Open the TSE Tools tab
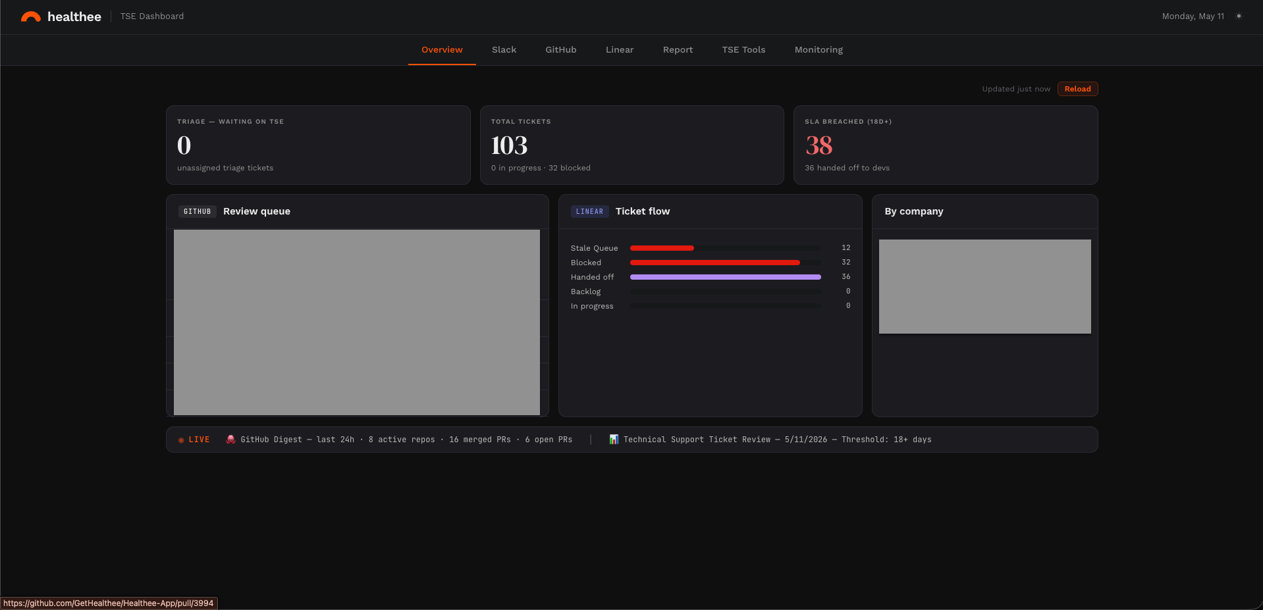The height and width of the screenshot is (610, 1263). [x=743, y=50]
